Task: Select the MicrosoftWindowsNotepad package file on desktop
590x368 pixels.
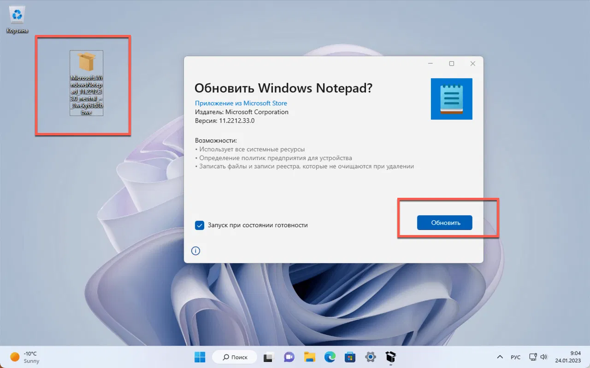Action: tap(87, 83)
